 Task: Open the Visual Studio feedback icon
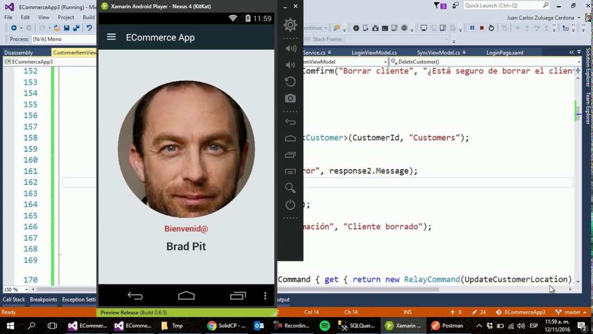pos(456,6)
